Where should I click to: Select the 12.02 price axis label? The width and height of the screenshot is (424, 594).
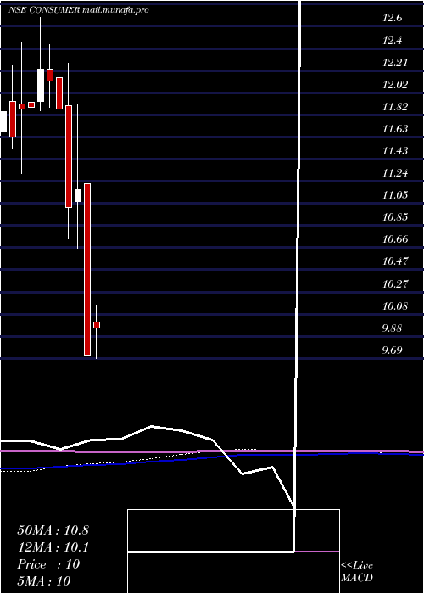395,84
